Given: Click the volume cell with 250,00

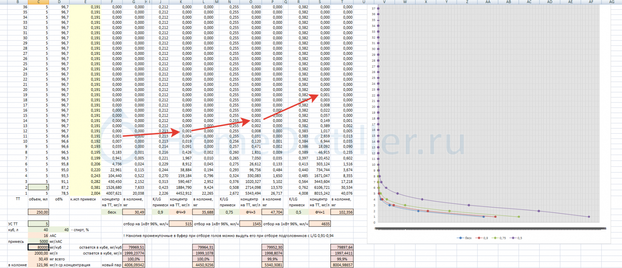Looking at the screenshot, I should 38,212.
